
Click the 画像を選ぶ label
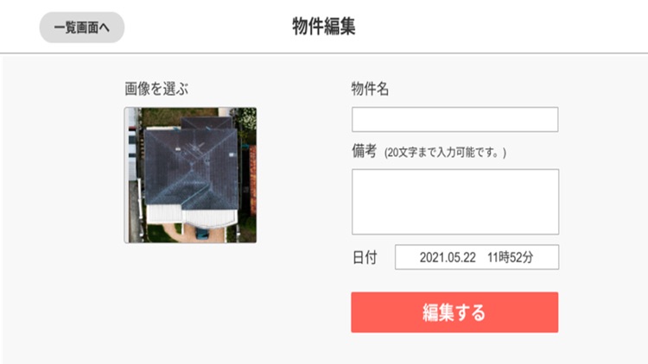(156, 89)
